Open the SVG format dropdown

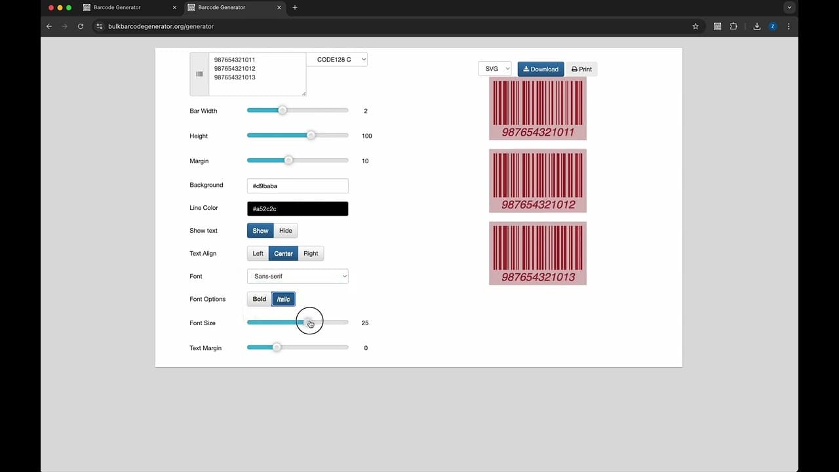tap(495, 69)
